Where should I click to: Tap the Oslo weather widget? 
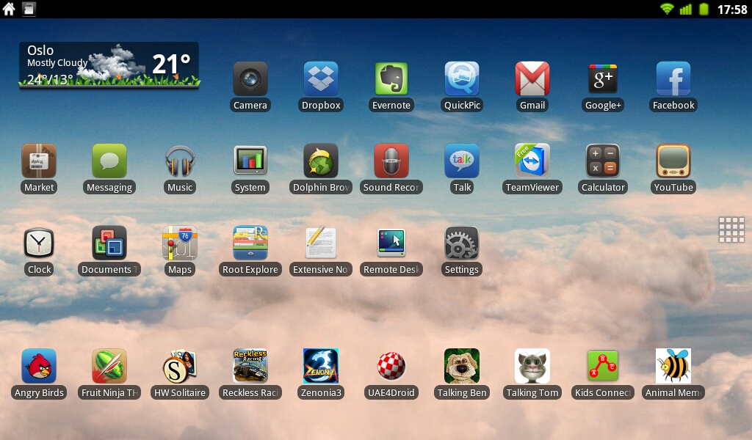109,65
